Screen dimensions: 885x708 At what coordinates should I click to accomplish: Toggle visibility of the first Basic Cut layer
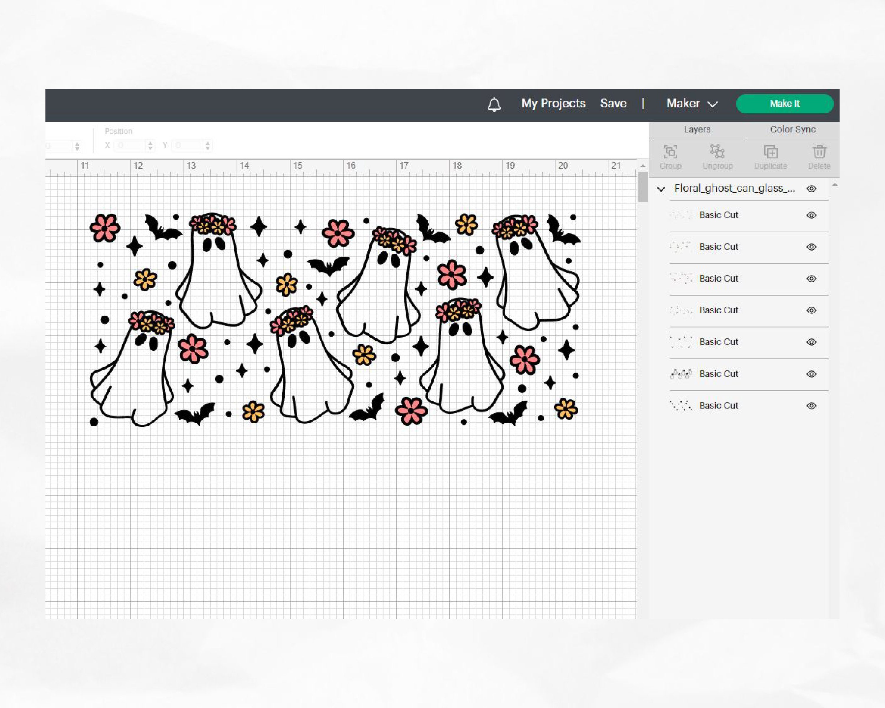point(811,215)
